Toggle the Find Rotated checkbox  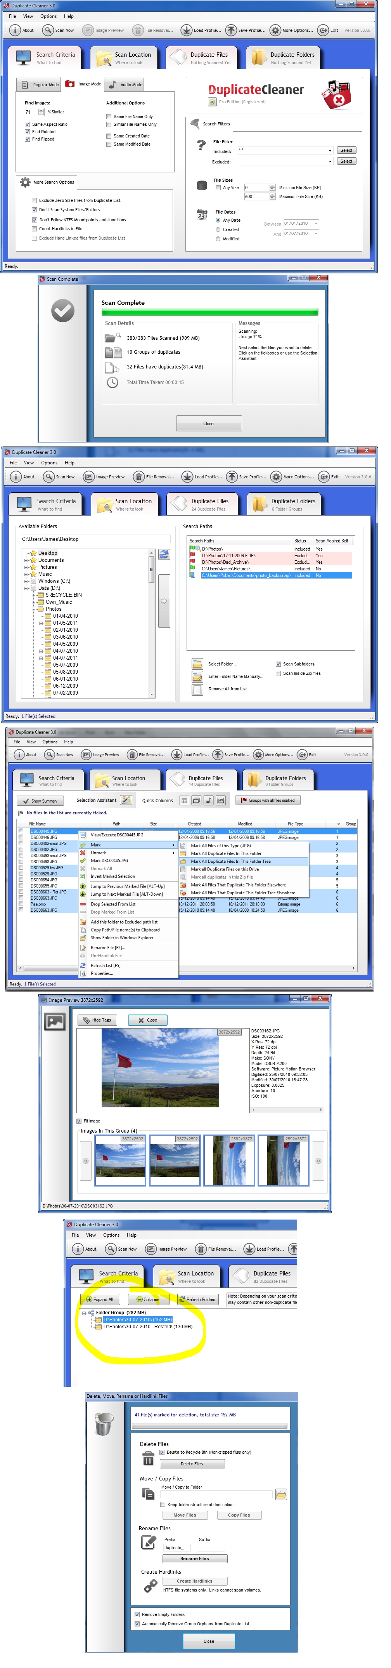tap(27, 132)
